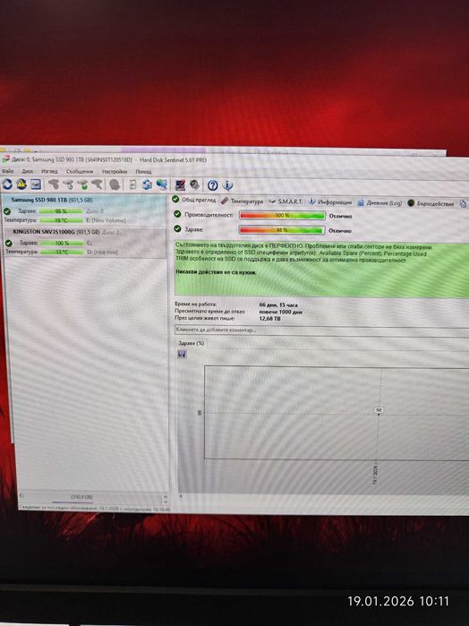The height and width of the screenshot is (626, 469).
Task: Open the Настройки menu
Action: tap(115, 172)
